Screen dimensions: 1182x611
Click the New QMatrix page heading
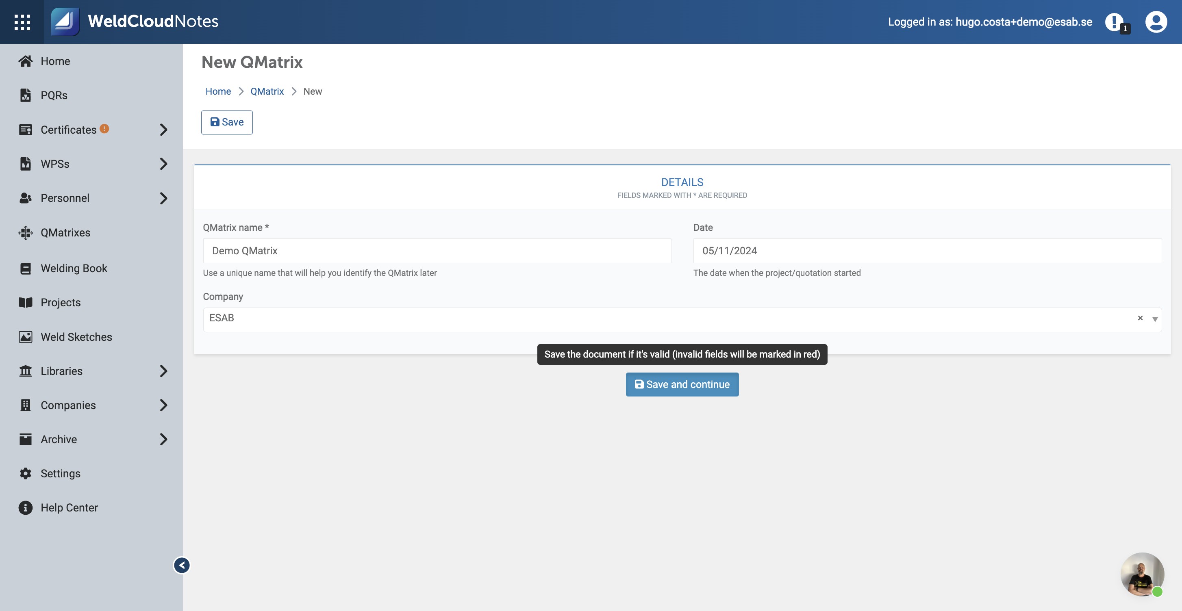[252, 62]
